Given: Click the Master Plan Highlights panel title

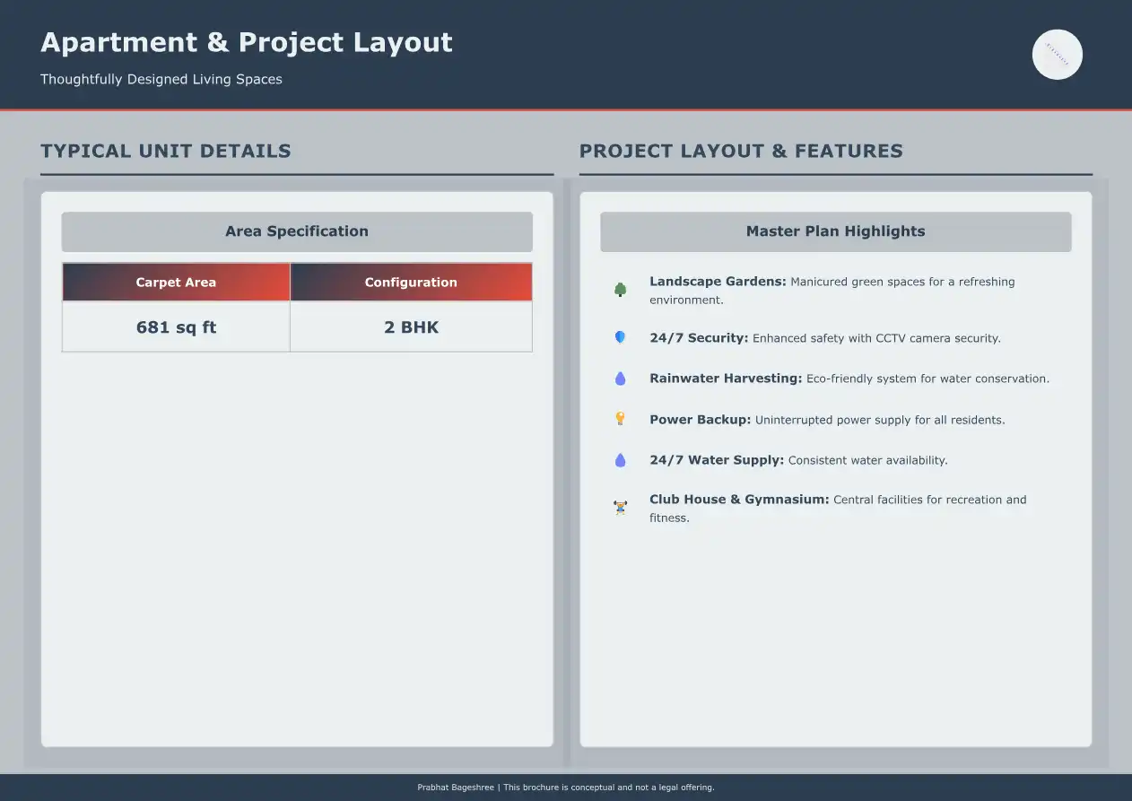Looking at the screenshot, I should (x=835, y=231).
